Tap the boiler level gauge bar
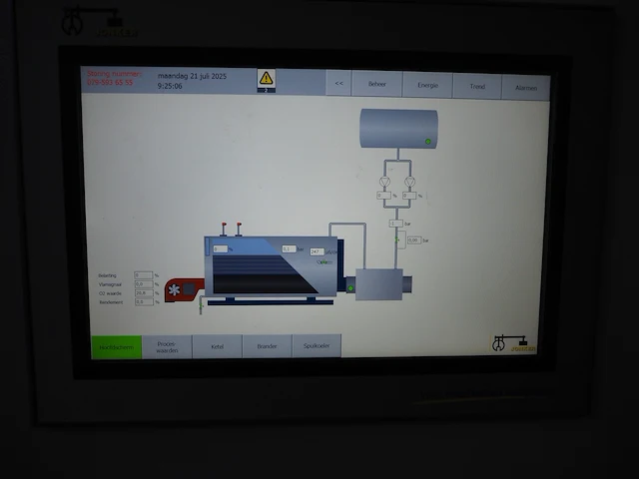The height and width of the screenshot is (479, 639). point(208,246)
